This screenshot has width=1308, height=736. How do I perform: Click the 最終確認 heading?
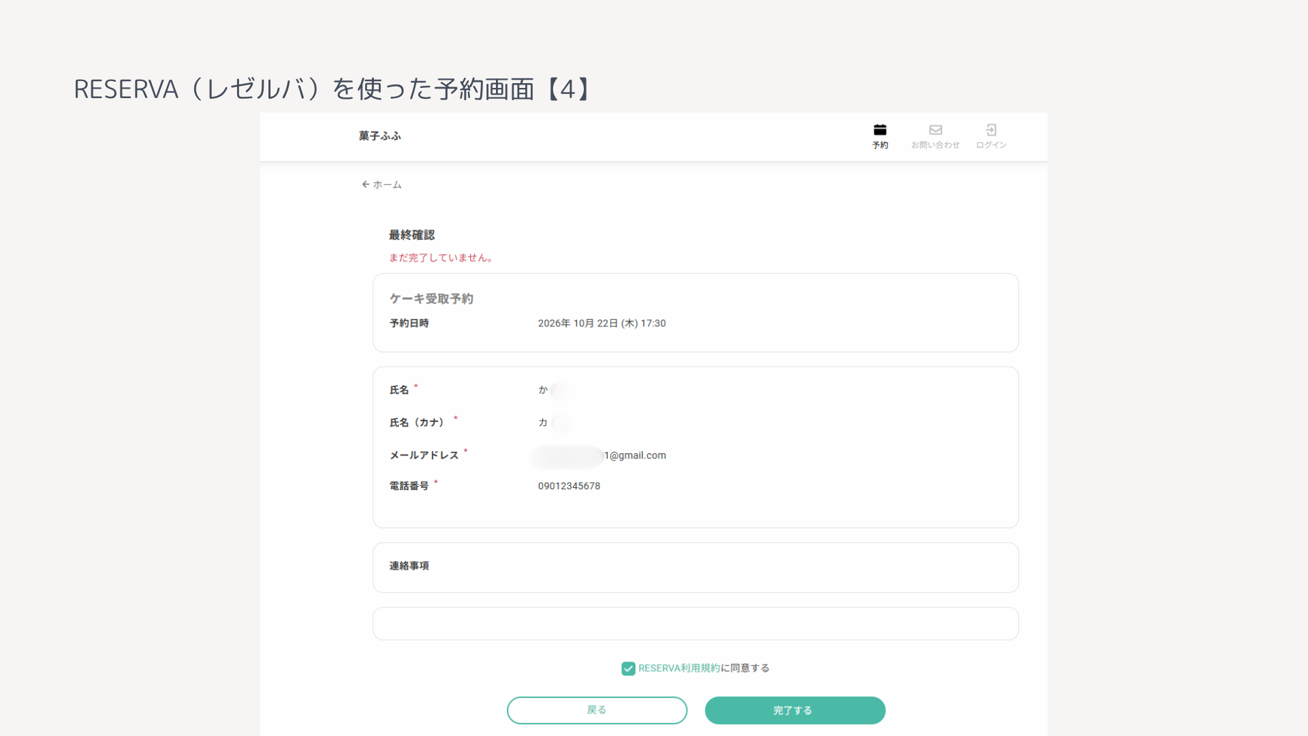point(411,235)
